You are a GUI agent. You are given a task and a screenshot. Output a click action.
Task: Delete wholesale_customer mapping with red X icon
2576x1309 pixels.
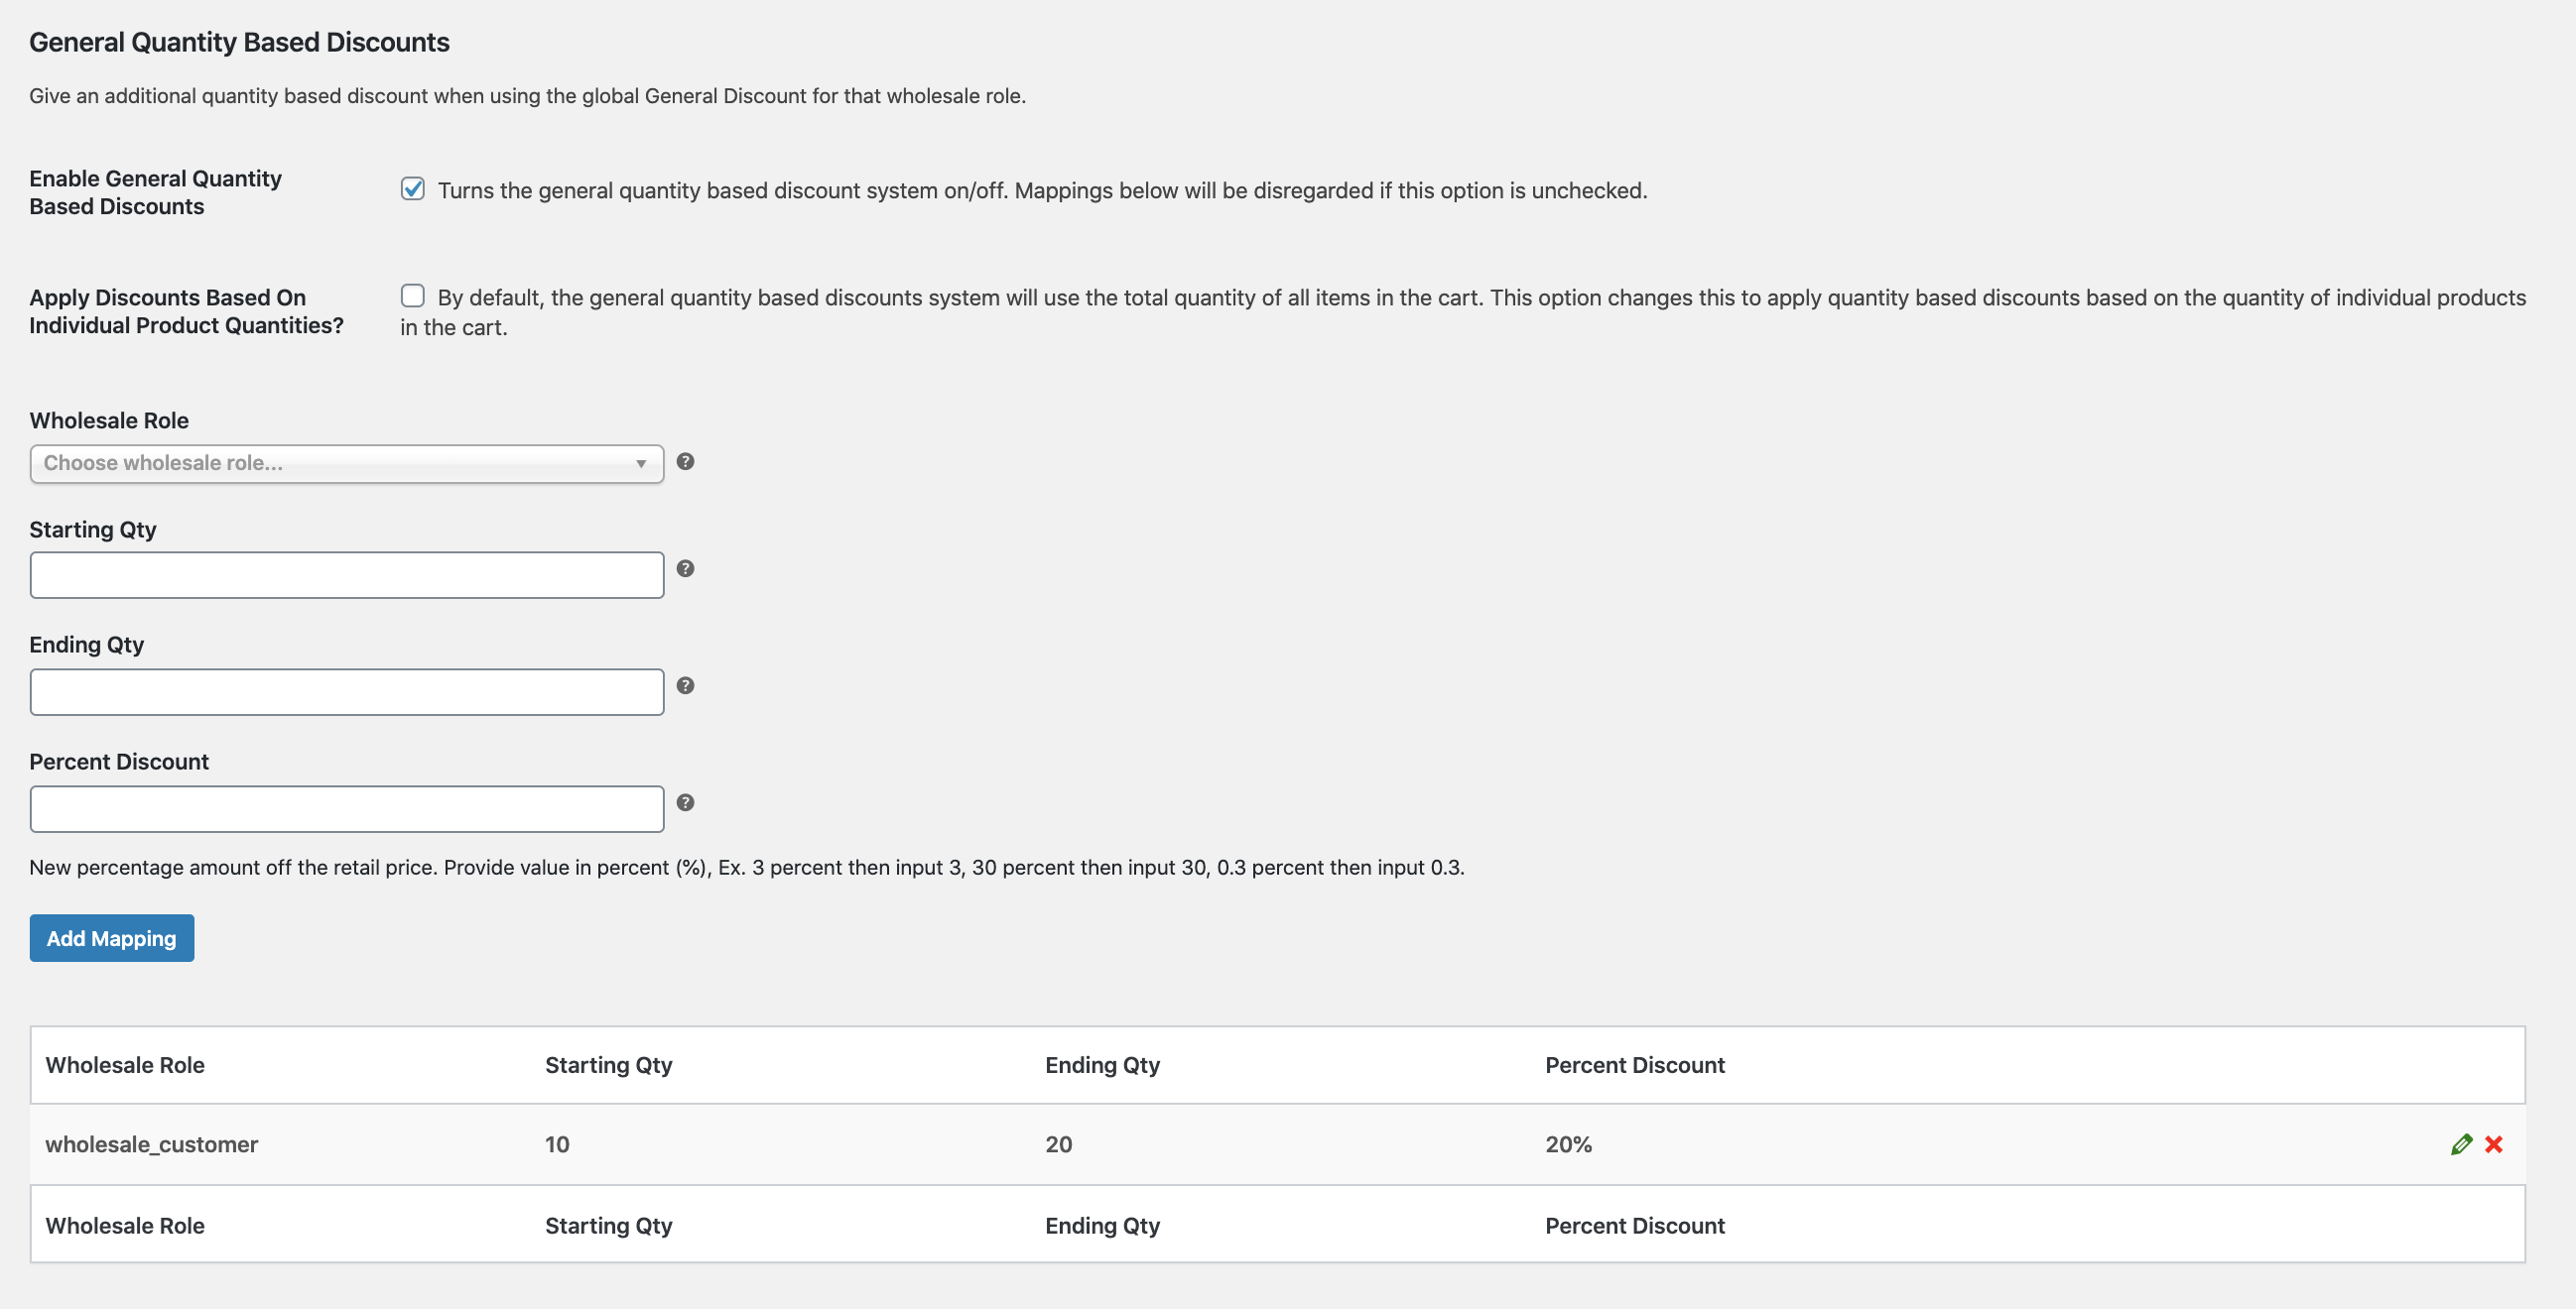pyautogui.click(x=2494, y=1144)
